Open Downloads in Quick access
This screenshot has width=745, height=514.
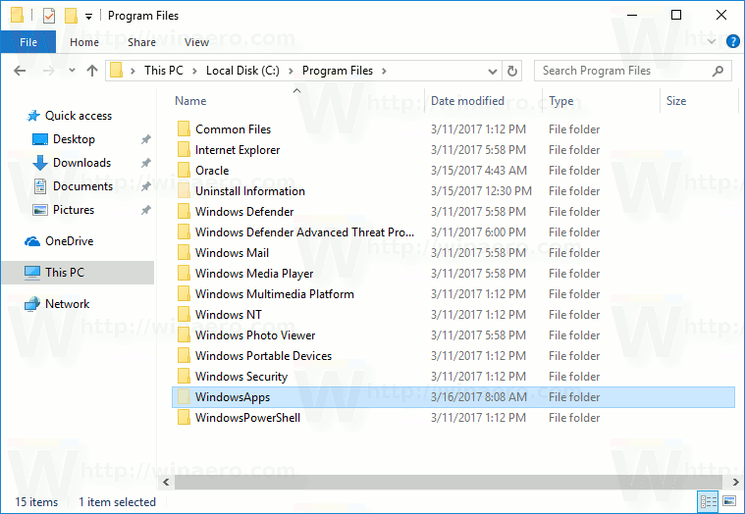[x=81, y=163]
